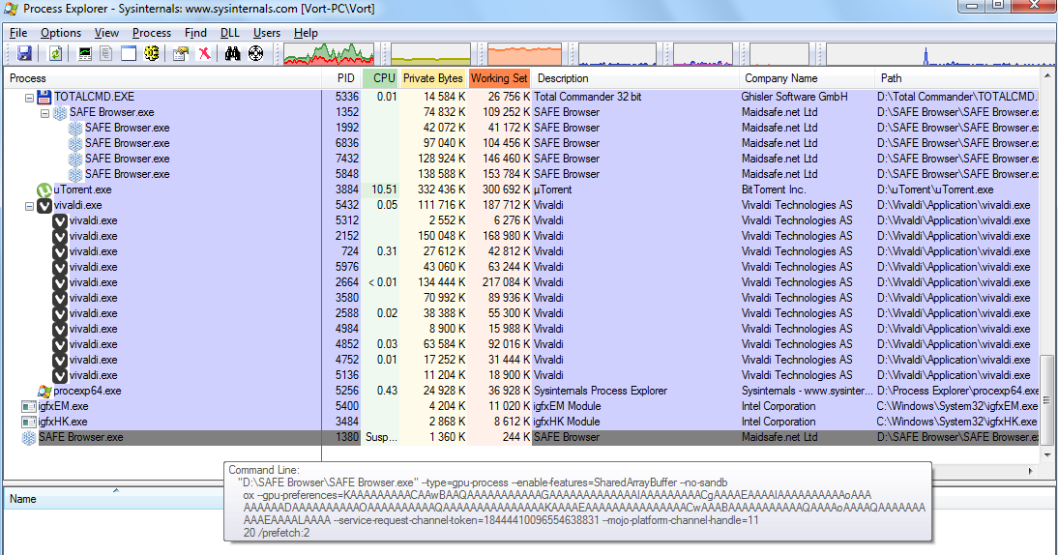Click the CPU usage history graph
This screenshot has height=555, width=1058.
click(x=329, y=54)
